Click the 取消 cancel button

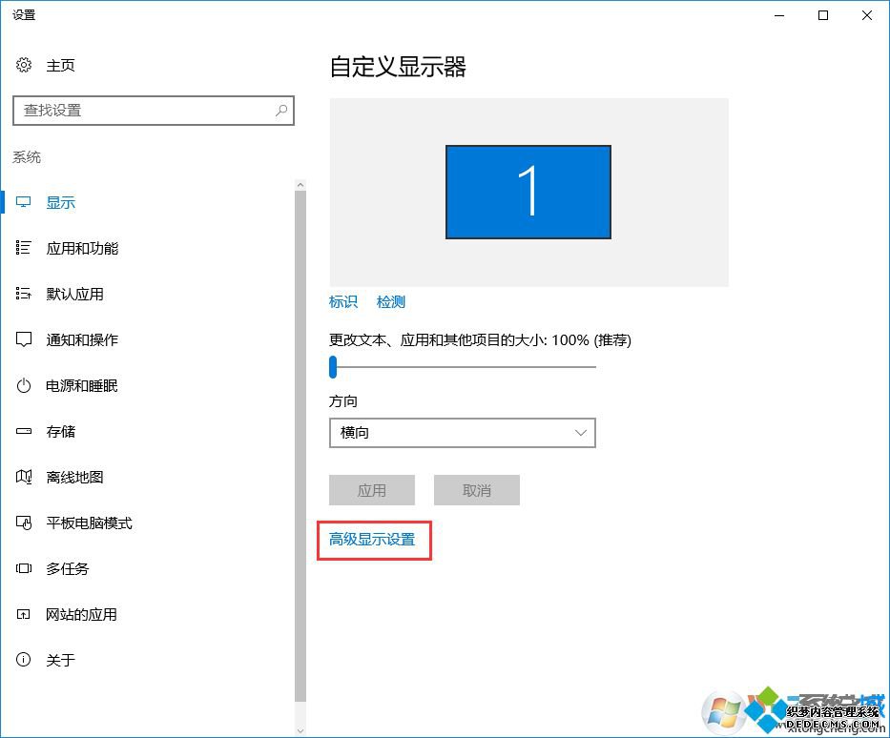pos(477,490)
